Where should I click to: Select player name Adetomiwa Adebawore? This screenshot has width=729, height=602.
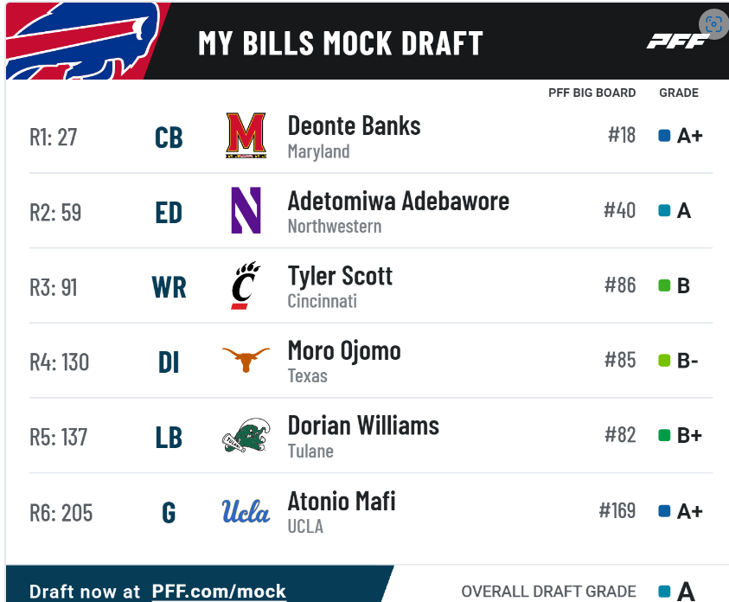pyautogui.click(x=399, y=201)
